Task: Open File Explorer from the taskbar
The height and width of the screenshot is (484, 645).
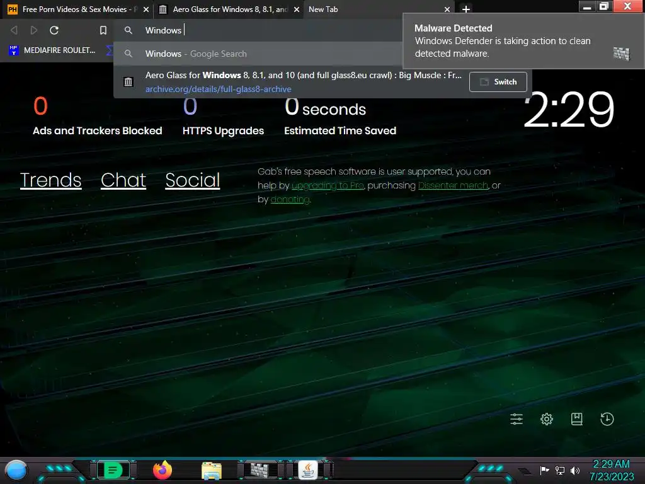Action: tap(212, 470)
